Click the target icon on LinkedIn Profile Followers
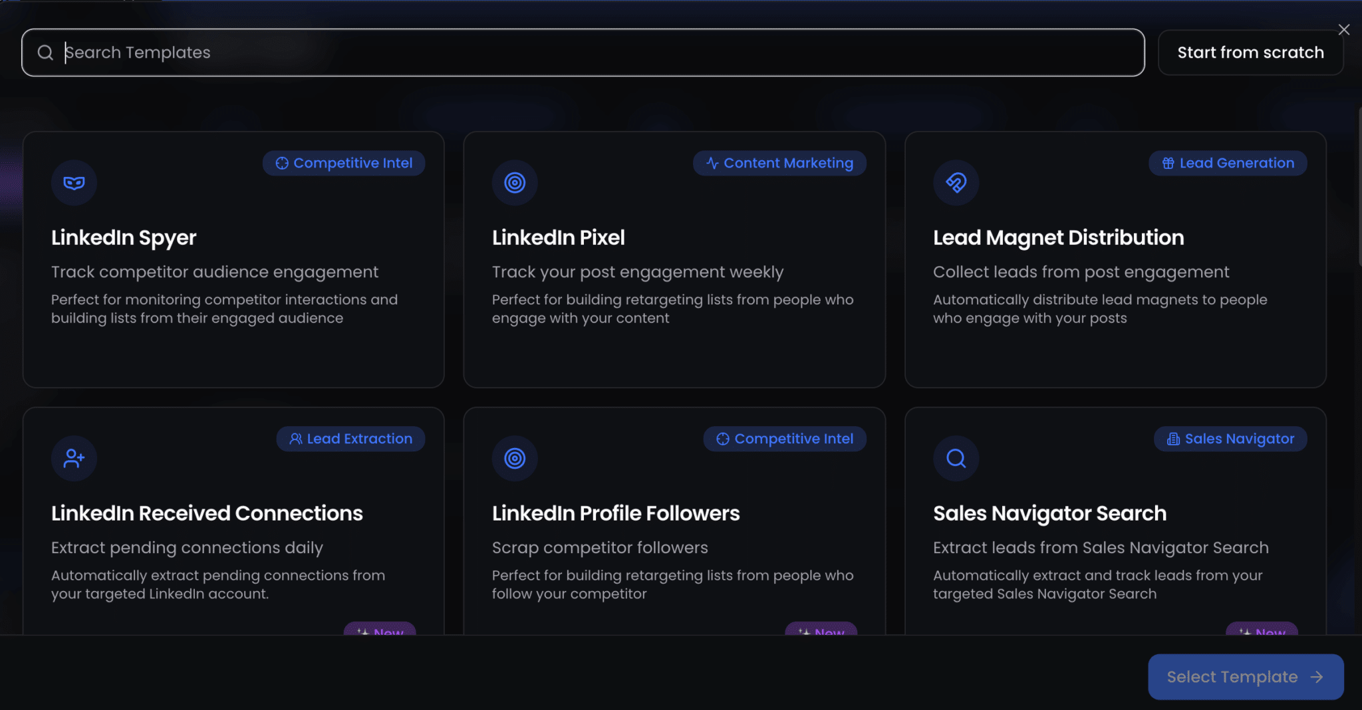This screenshot has height=710, width=1362. [x=515, y=459]
